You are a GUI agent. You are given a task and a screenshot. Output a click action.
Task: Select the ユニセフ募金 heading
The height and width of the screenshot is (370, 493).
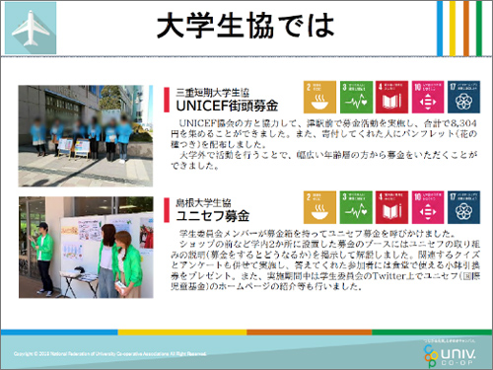(x=213, y=216)
